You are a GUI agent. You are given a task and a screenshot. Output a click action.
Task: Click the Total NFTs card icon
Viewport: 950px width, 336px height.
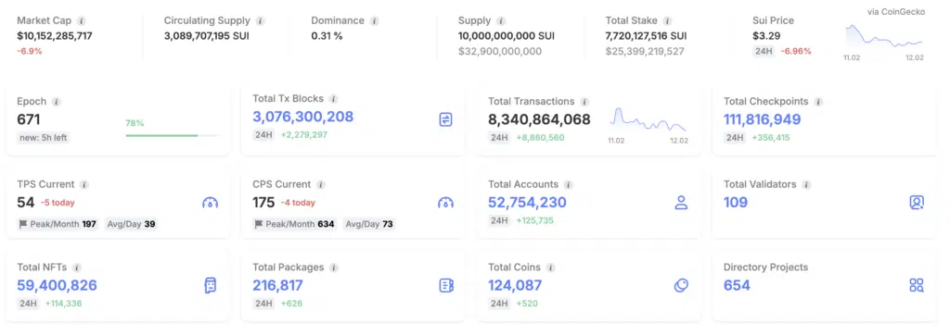point(211,285)
